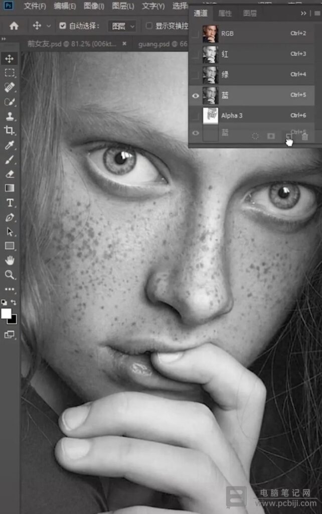Open the Move tool preset picker arrow
Viewport: 322px width, 514px height.
[x=49, y=26]
